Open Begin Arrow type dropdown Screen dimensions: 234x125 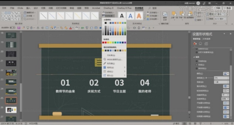226,103
